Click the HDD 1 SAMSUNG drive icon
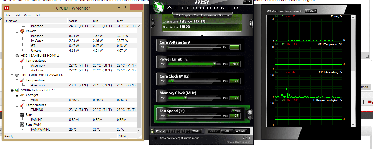The image size is (379, 149). pyautogui.click(x=17, y=56)
